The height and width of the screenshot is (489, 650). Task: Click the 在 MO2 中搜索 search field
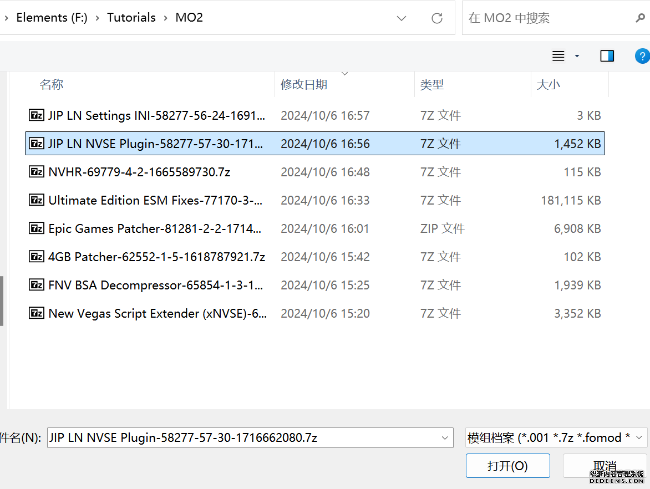546,18
